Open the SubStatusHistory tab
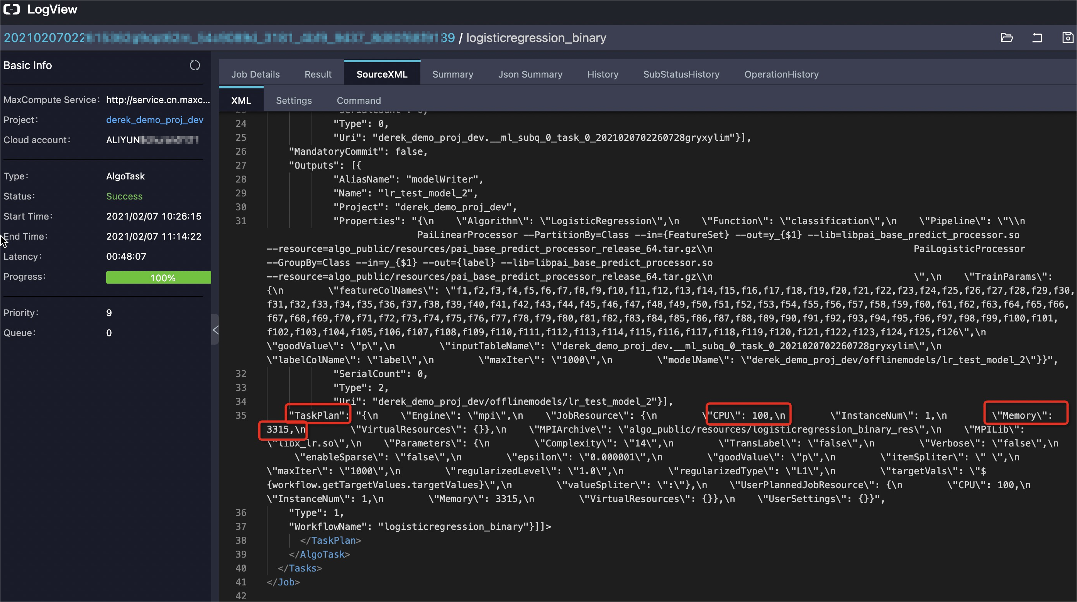The width and height of the screenshot is (1077, 602). pyautogui.click(x=681, y=74)
